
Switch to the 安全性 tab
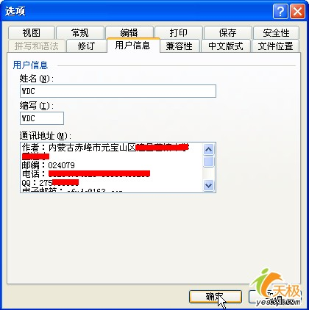click(277, 32)
